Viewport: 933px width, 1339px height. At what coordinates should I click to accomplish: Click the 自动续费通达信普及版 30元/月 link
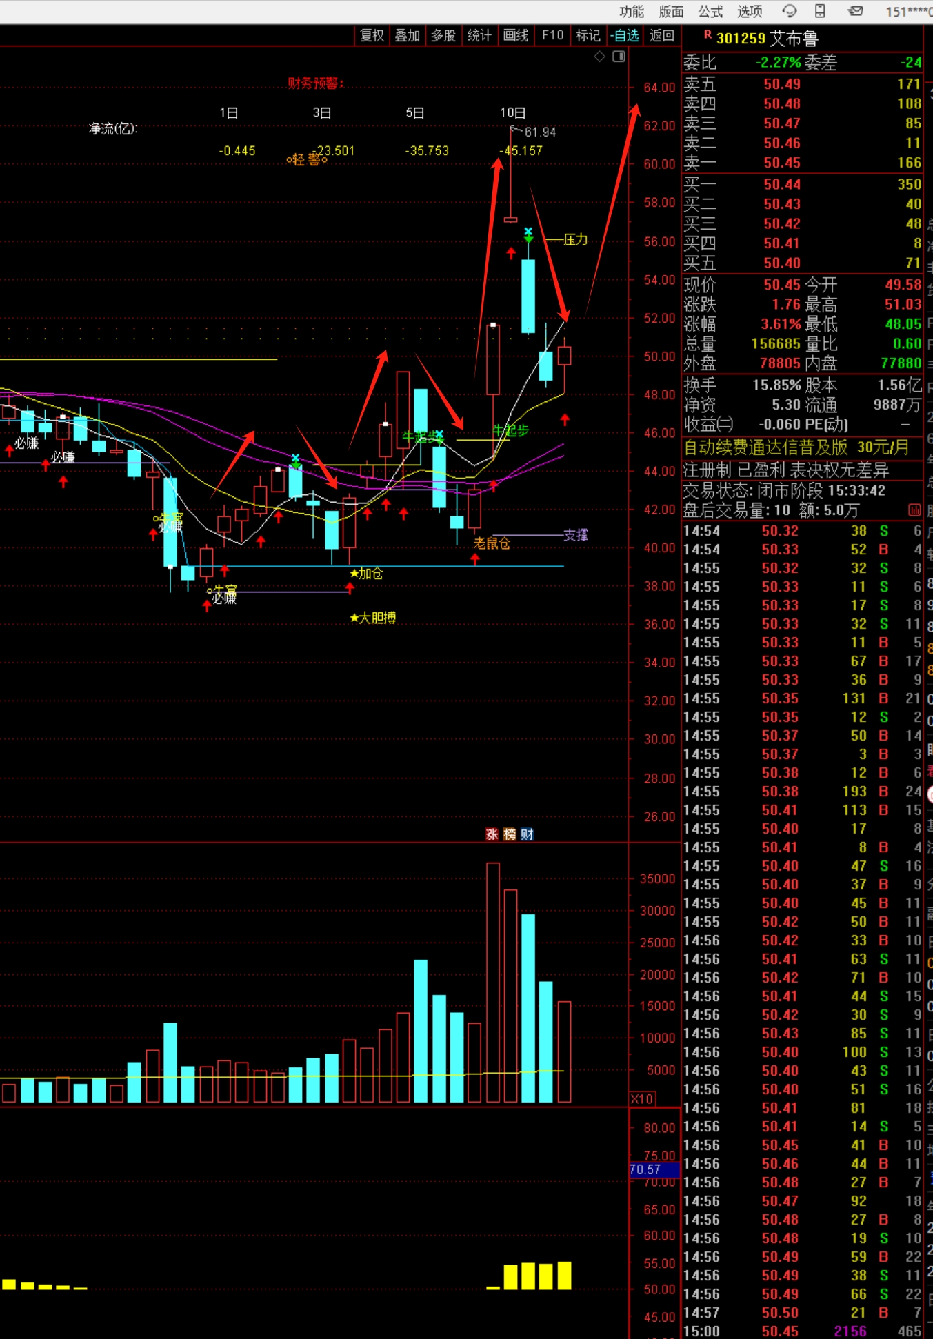796,447
